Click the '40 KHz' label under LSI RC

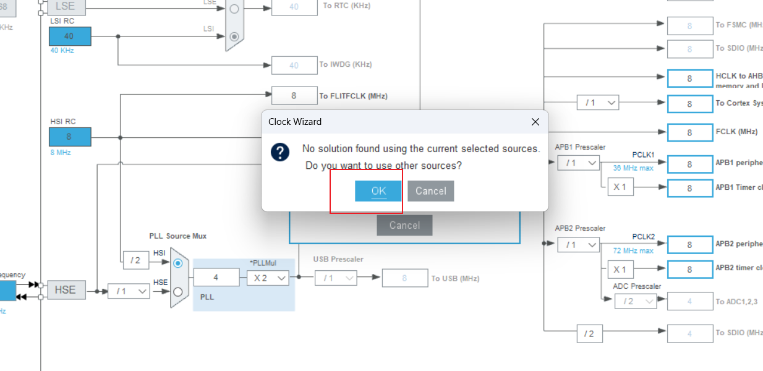(62, 50)
